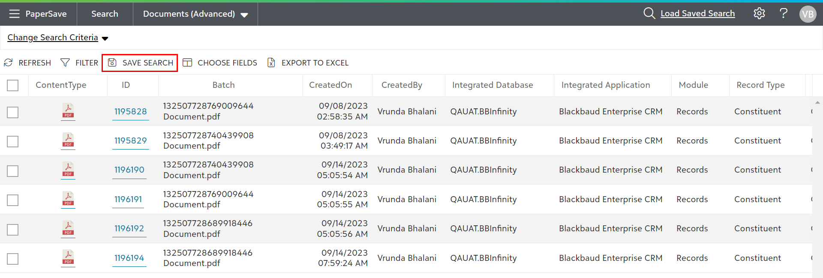Check the box for row 1195829
Viewport: 823px width, 278px height.
13,141
